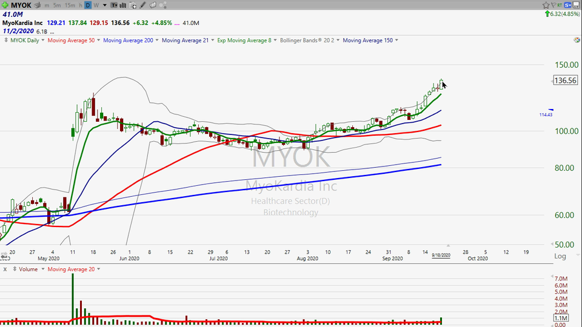Click the small arrow beside the 136.56 marker
Screen dimensions: 582x327
pos(551,81)
